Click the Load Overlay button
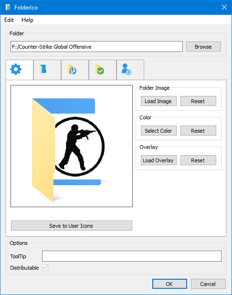Screen dimensions: 232x295 [x=158, y=160]
